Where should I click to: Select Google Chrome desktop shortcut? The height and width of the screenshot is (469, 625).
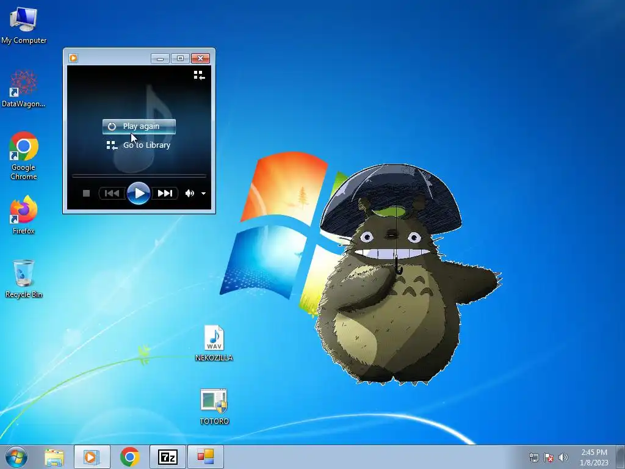coord(24,156)
